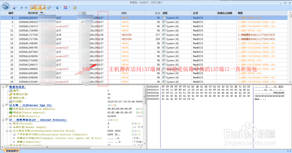Toggle the packet decode view button
Screen dimensions: 292x153
click(x=38, y=8)
